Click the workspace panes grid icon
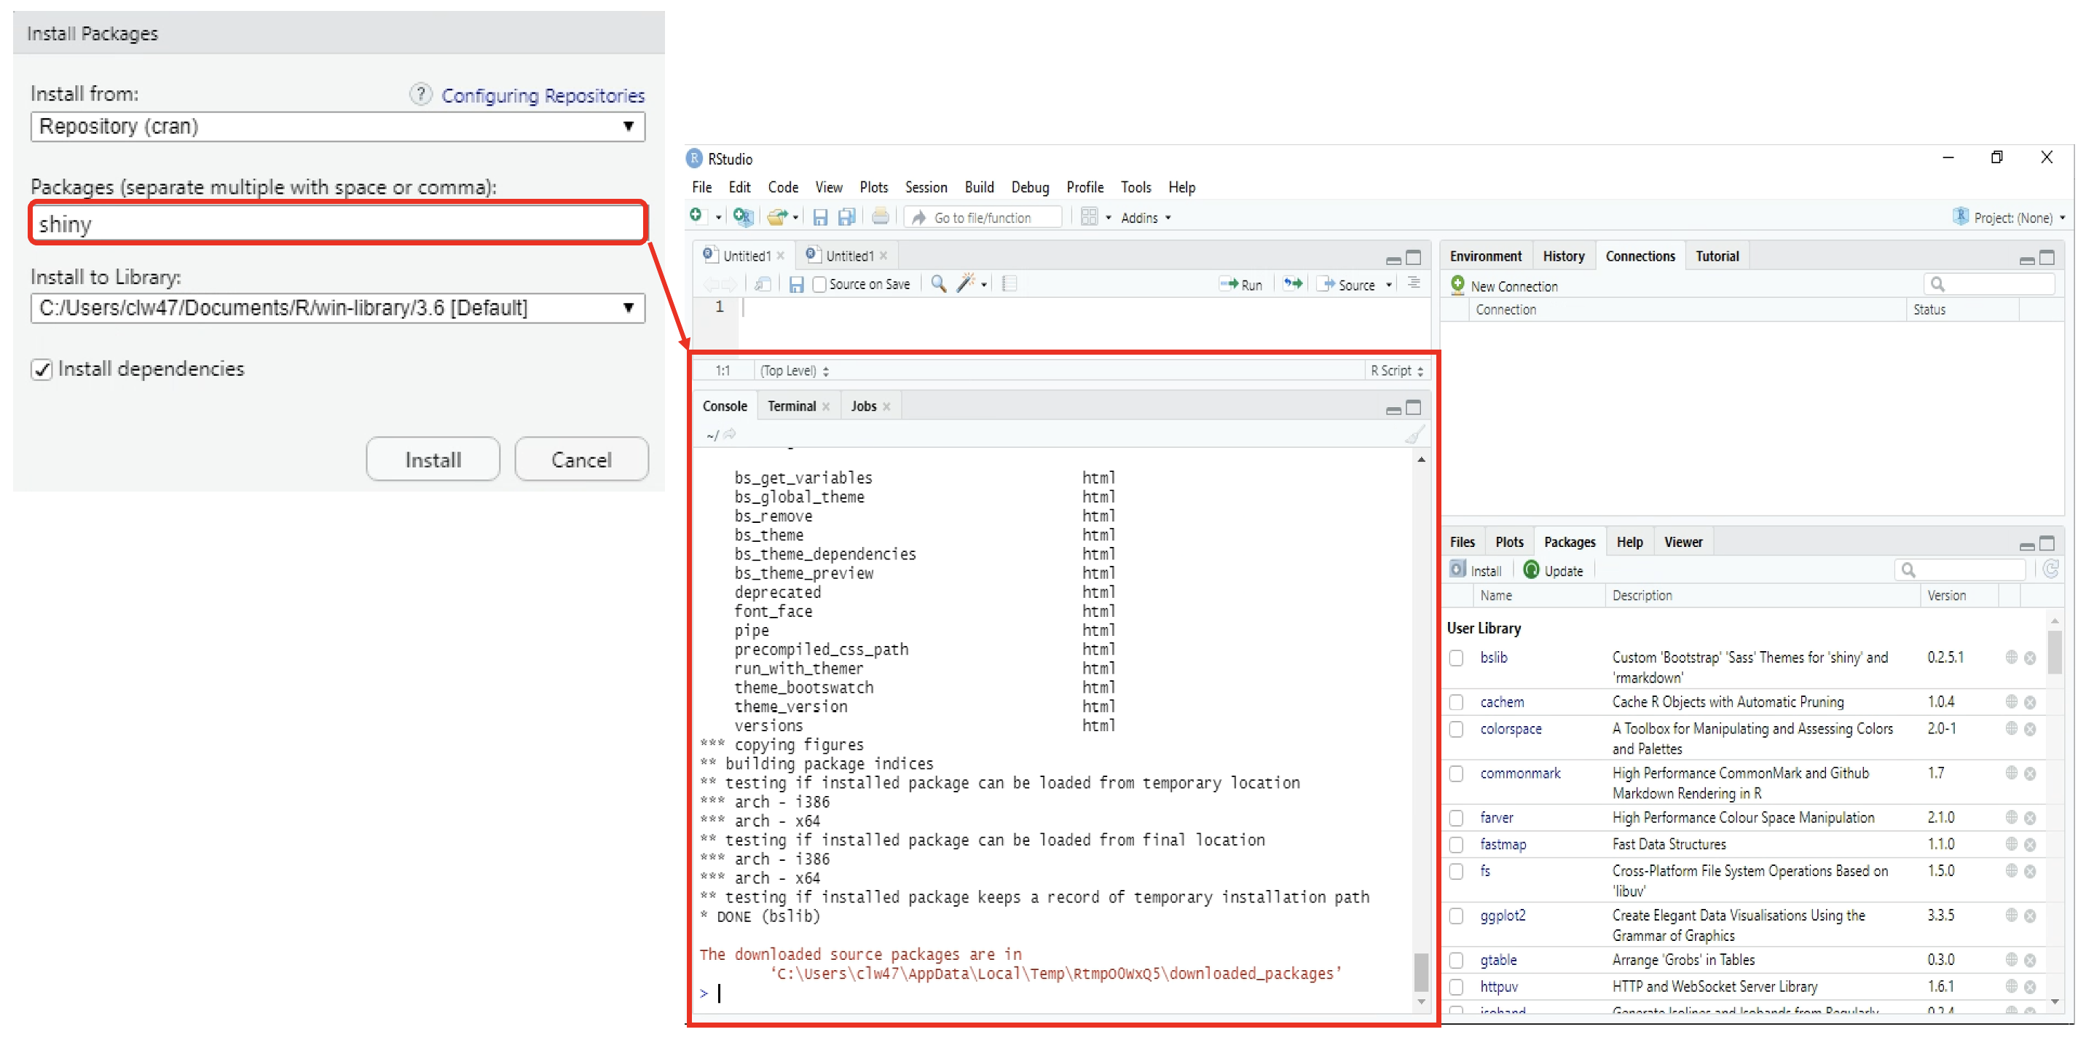This screenshot has width=2086, height=1040. [x=1089, y=217]
